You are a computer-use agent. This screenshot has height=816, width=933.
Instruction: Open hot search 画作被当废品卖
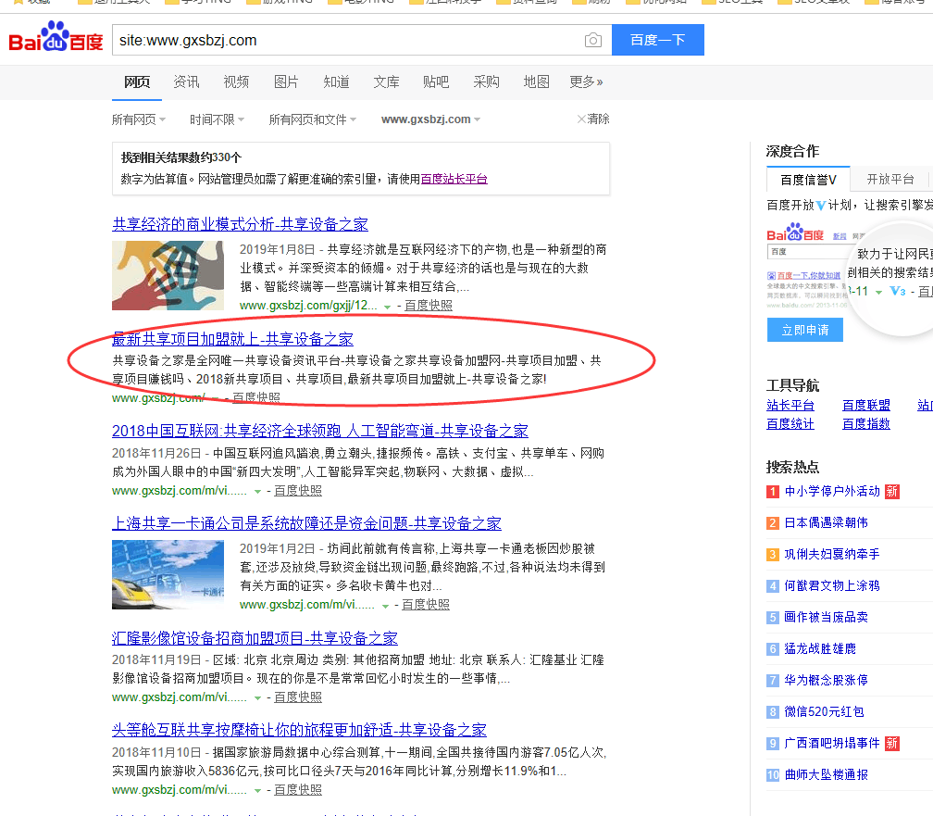coord(826,618)
